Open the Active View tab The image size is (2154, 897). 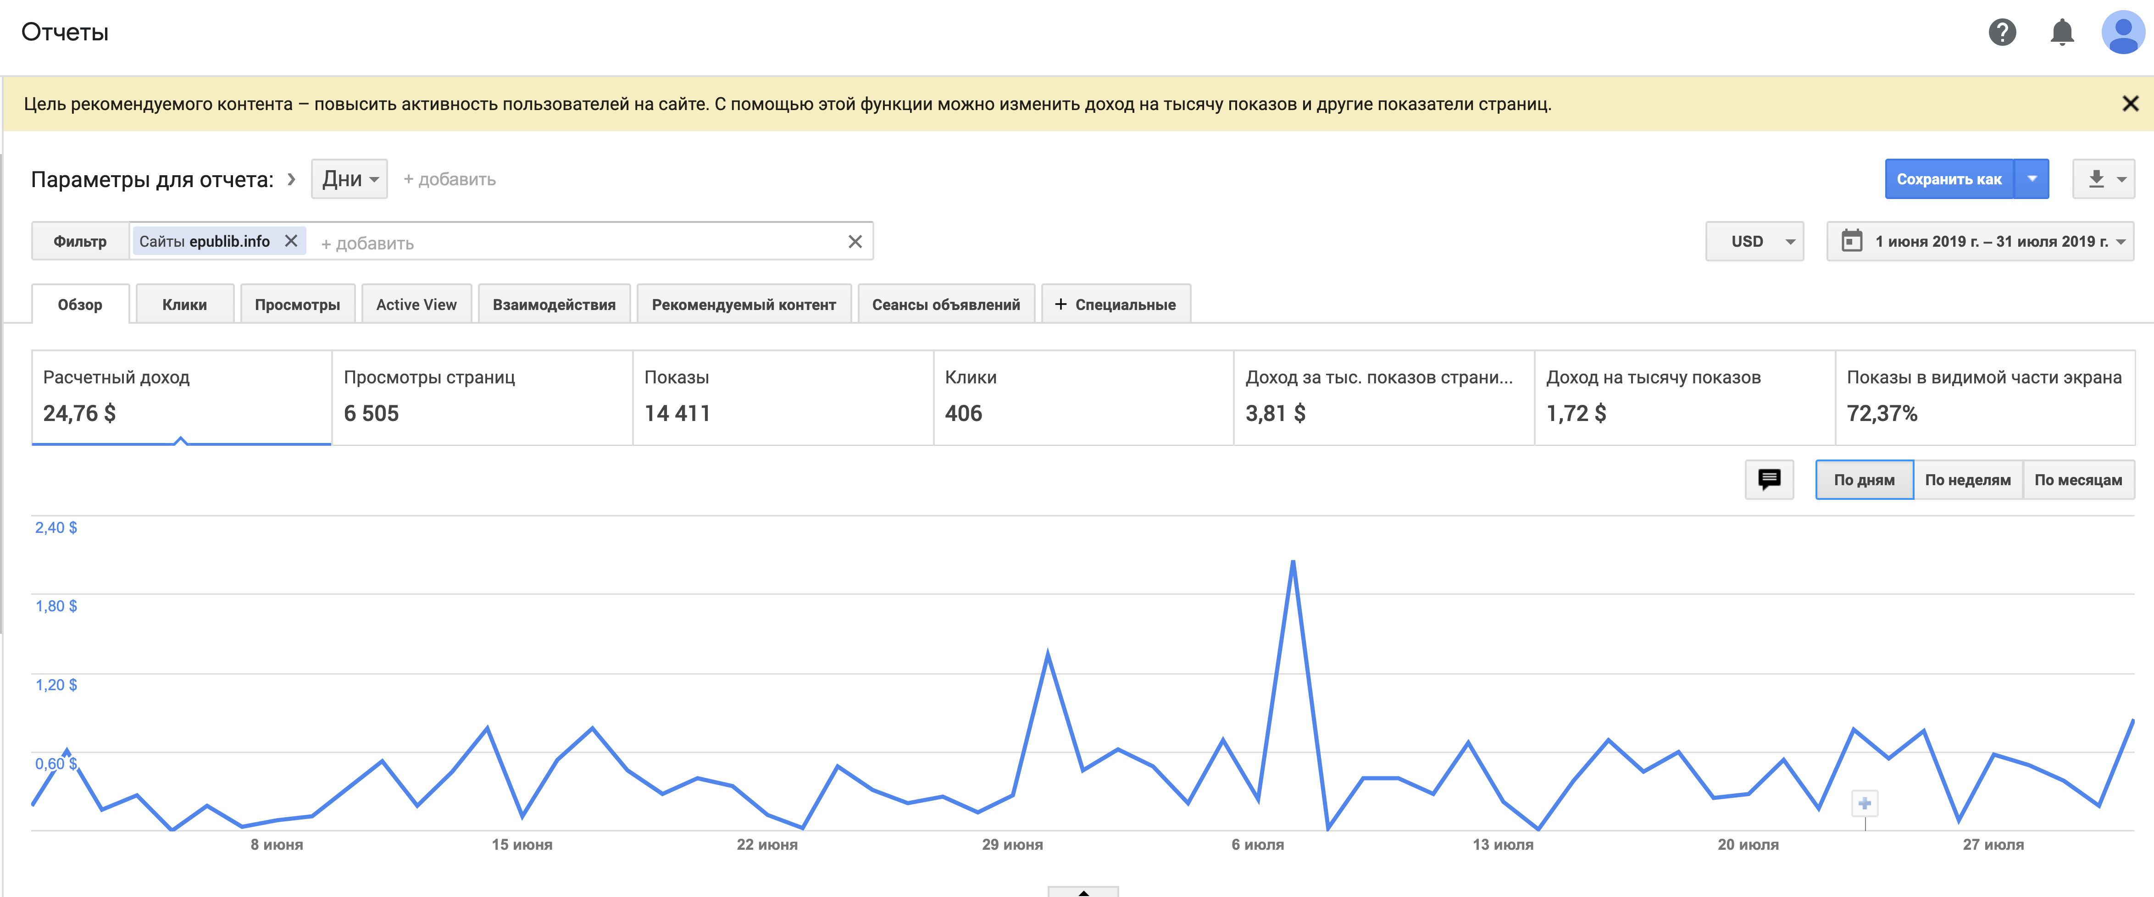[416, 305]
